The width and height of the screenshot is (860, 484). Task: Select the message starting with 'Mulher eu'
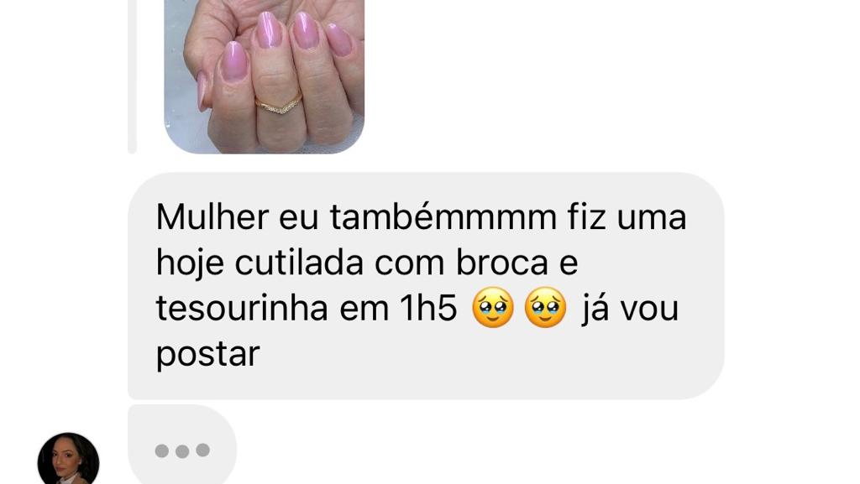point(426,286)
